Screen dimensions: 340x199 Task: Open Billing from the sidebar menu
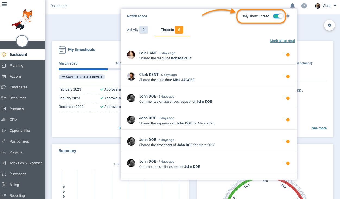click(x=23, y=185)
